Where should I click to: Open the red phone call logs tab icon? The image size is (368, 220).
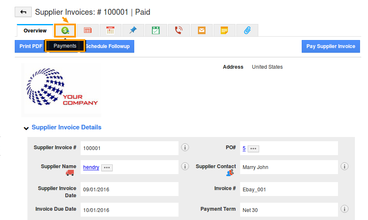[179, 30]
